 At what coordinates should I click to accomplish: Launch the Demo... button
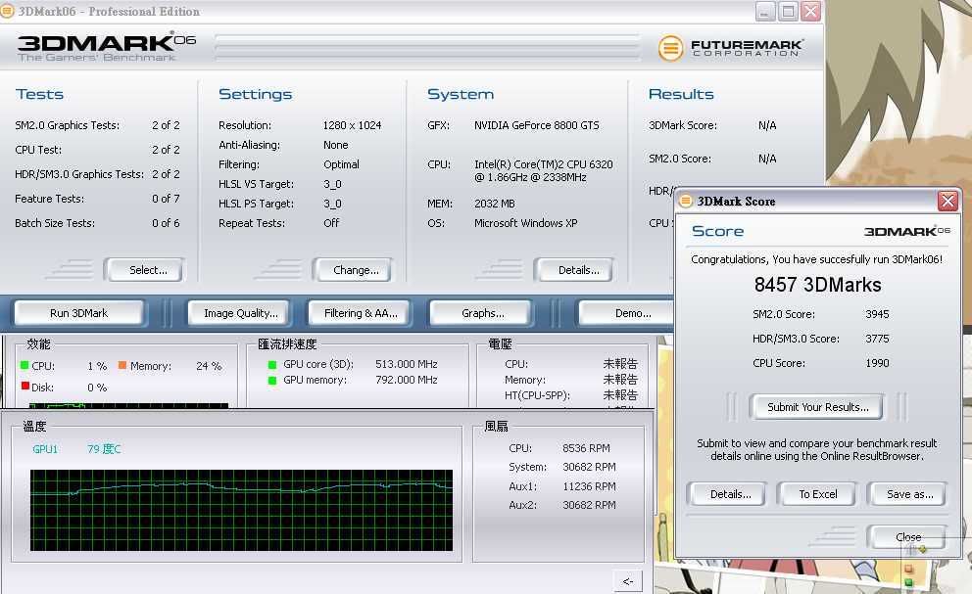[626, 313]
